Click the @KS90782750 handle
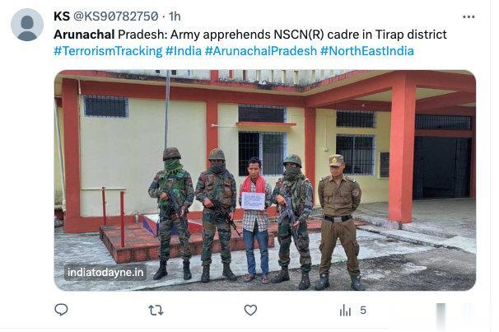The width and height of the screenshot is (499, 332). click(x=116, y=16)
